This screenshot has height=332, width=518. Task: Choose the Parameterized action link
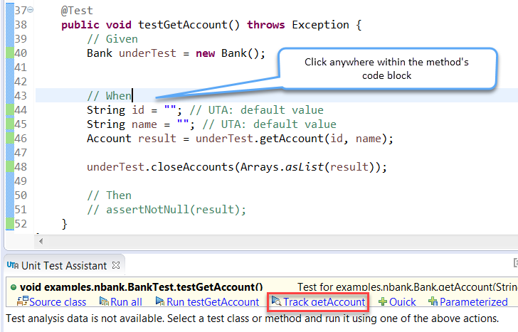coord(474,301)
